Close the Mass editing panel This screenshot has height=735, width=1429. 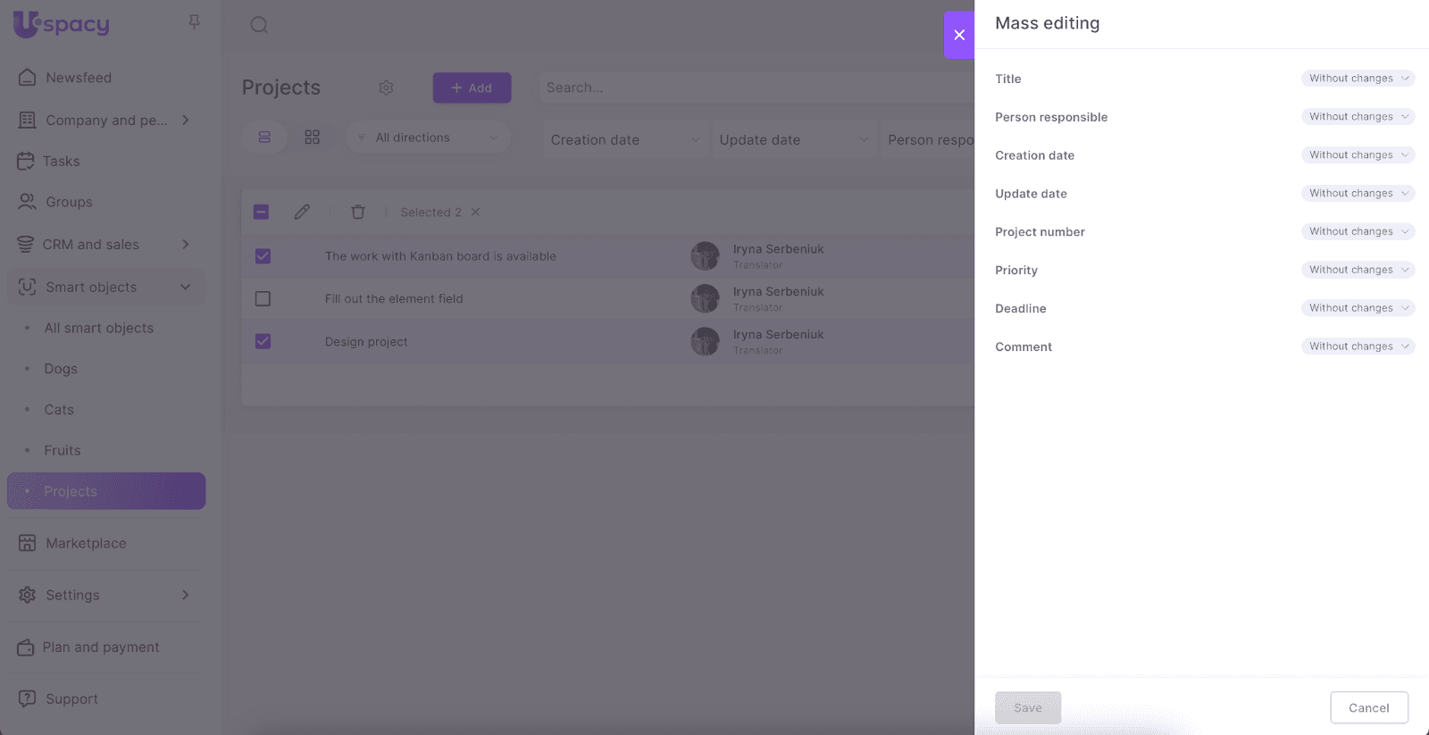(959, 35)
